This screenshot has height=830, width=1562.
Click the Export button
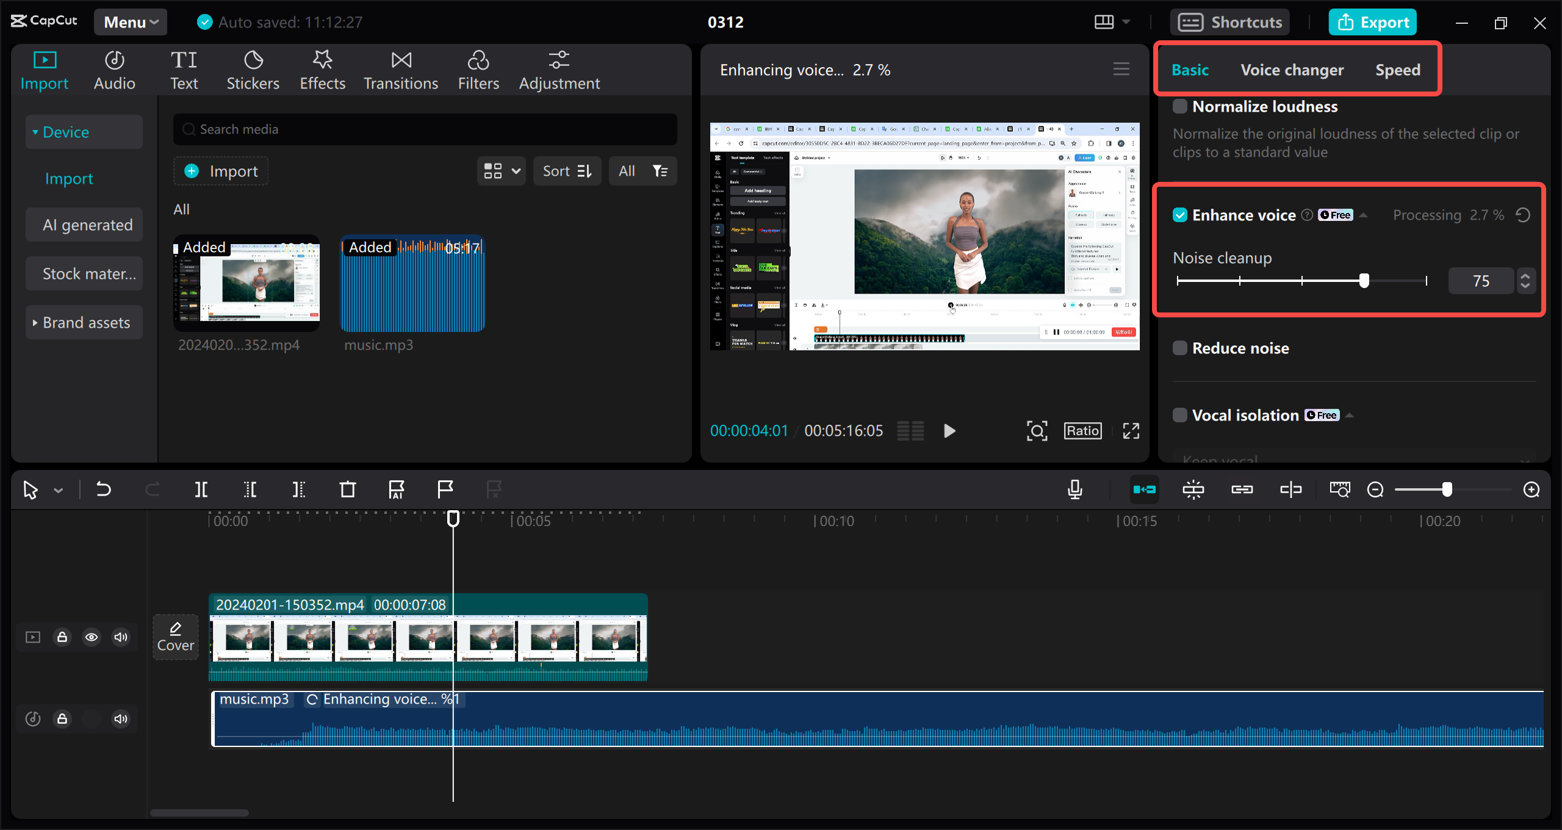pyautogui.click(x=1372, y=22)
